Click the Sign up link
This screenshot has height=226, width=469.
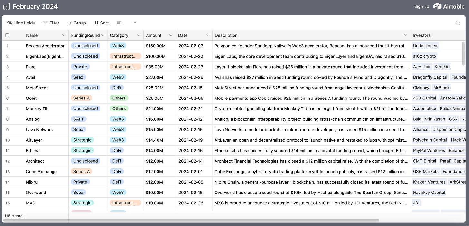422,6
